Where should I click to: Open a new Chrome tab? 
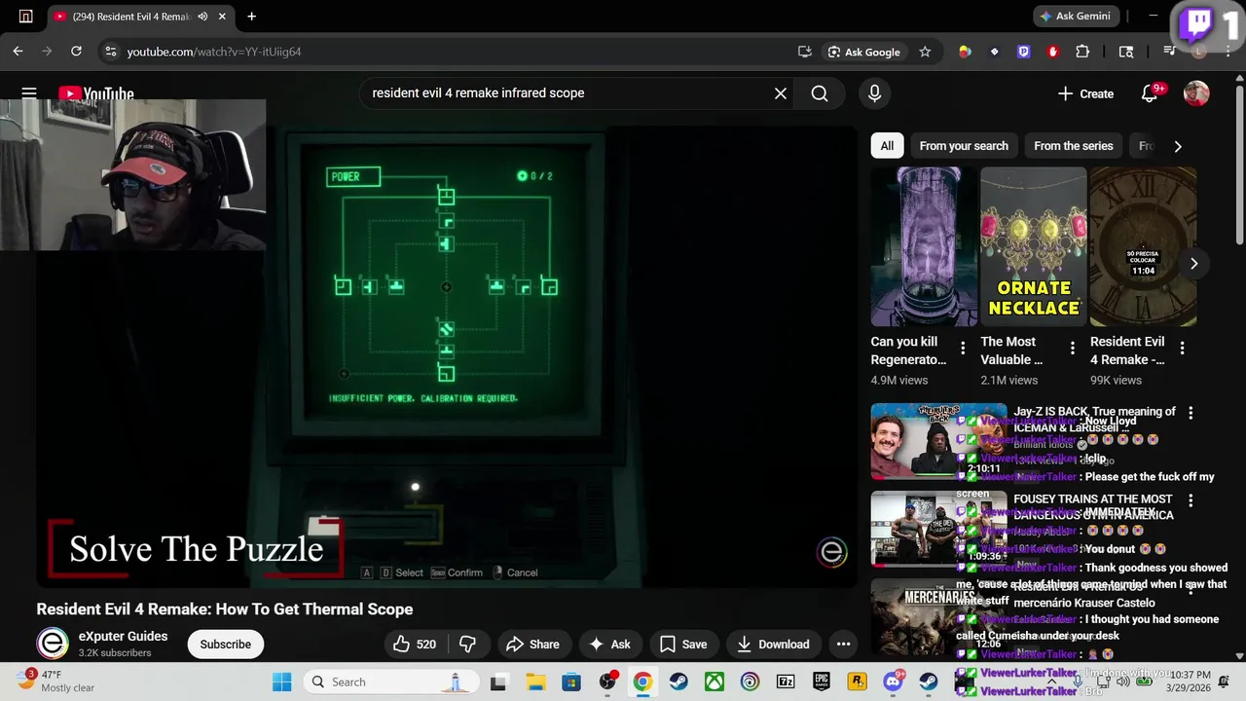tap(251, 17)
